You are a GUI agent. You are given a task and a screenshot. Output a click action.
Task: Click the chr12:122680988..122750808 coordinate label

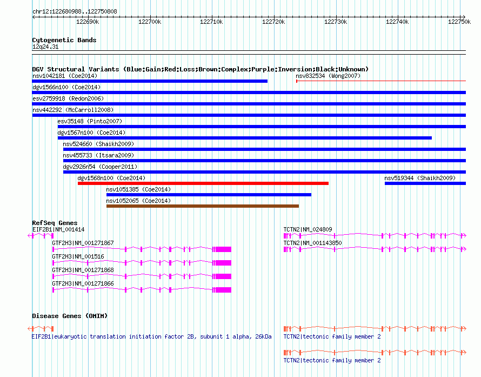pyautogui.click(x=75, y=11)
